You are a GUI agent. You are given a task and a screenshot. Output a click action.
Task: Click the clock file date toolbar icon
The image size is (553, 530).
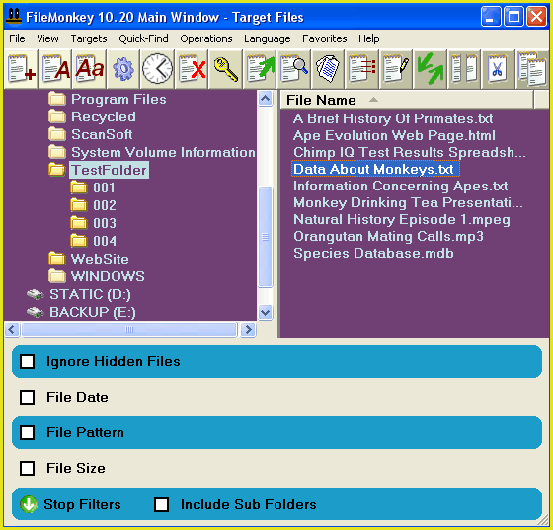coord(157,69)
